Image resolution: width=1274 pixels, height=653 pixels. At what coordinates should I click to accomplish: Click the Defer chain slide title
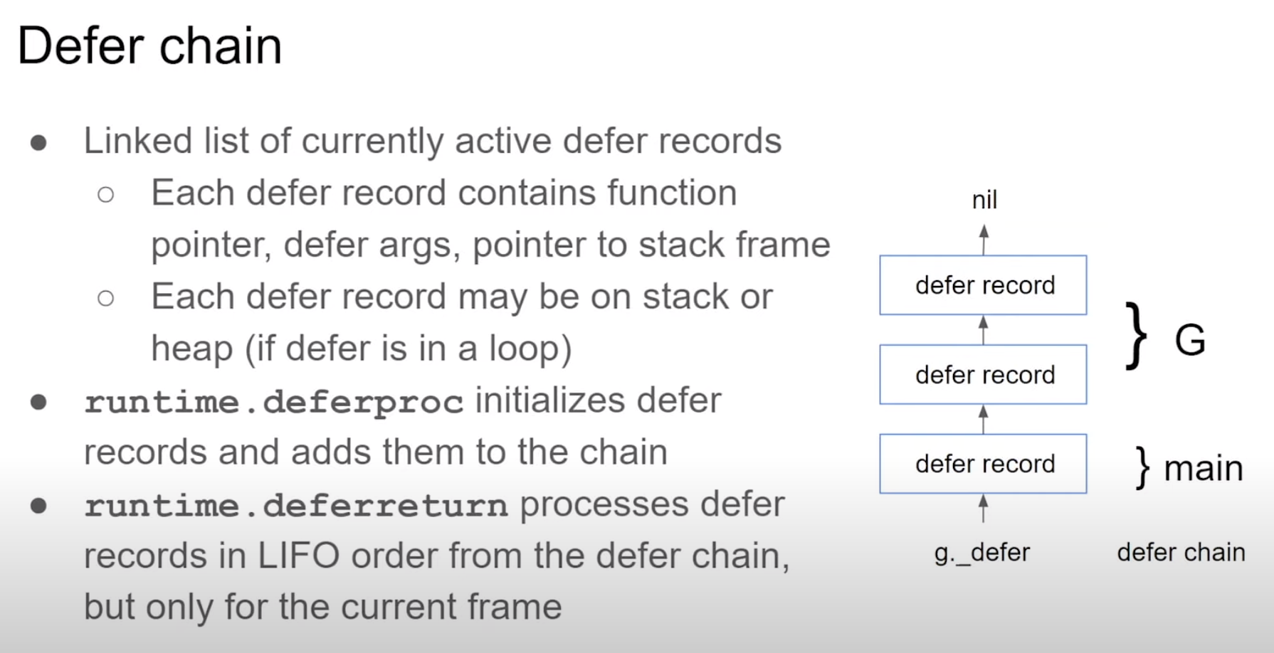pos(149,46)
